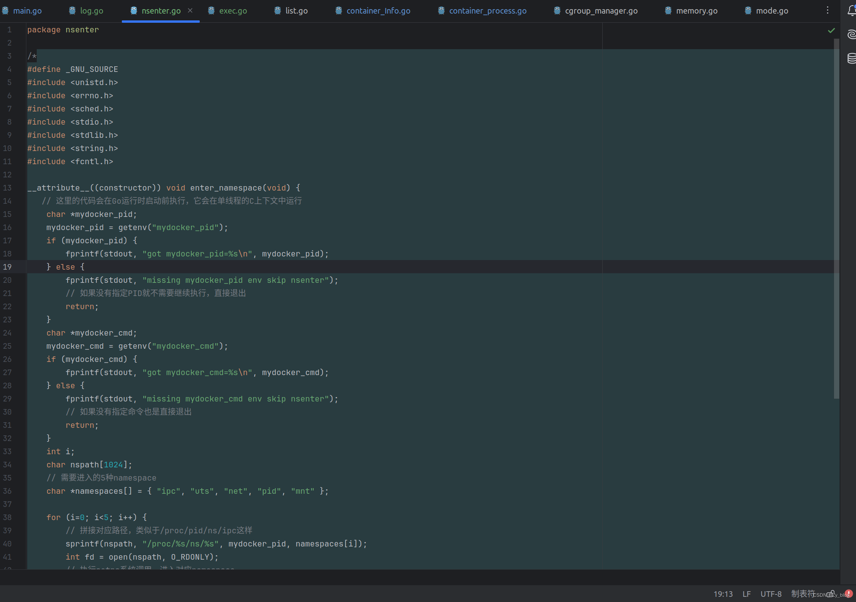
Task: Switch to the list.go tab
Action: coord(291,11)
